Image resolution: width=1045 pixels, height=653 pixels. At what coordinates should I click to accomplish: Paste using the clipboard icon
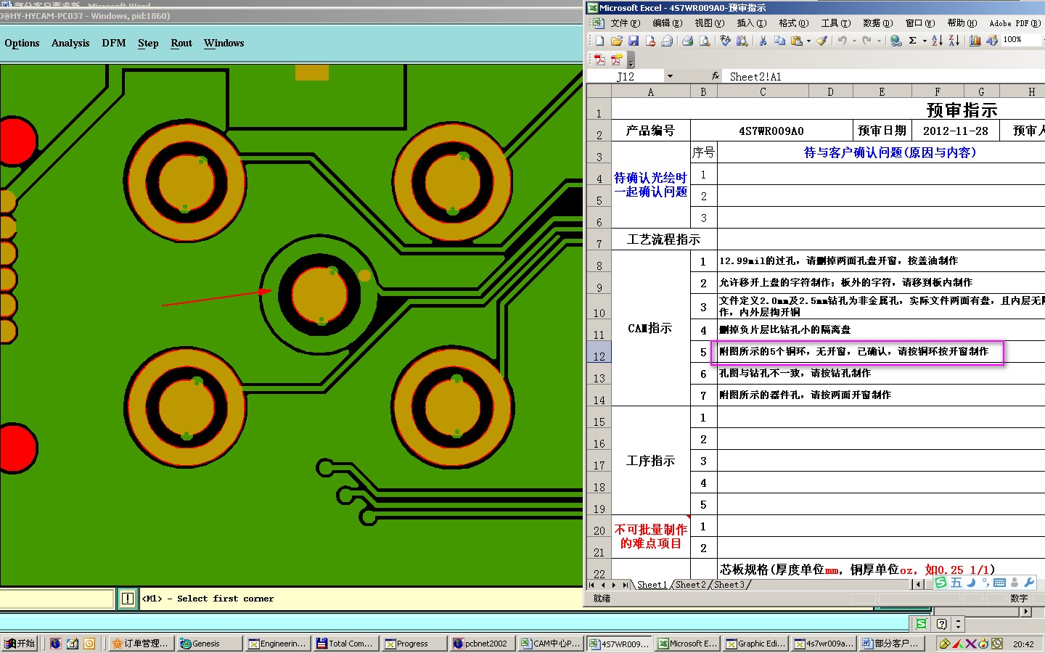click(797, 41)
